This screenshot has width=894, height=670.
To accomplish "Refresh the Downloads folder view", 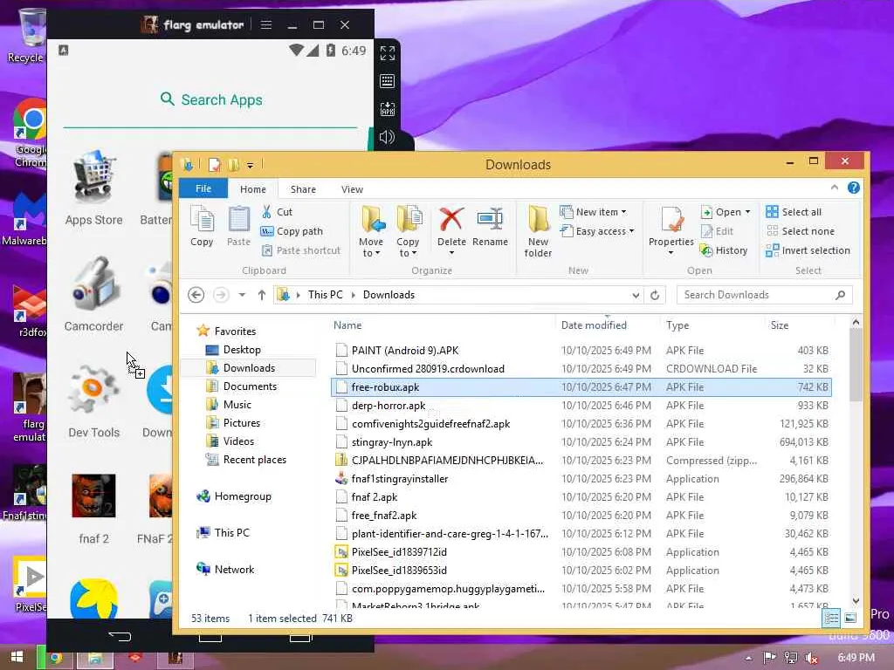I will point(655,295).
